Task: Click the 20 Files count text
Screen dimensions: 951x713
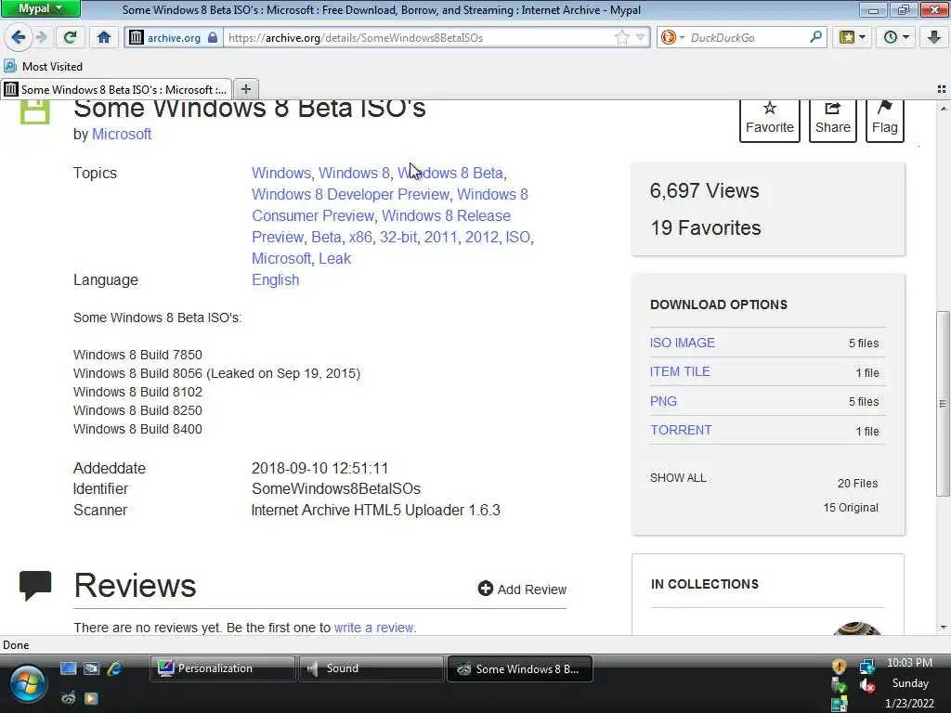Action: 857,483
